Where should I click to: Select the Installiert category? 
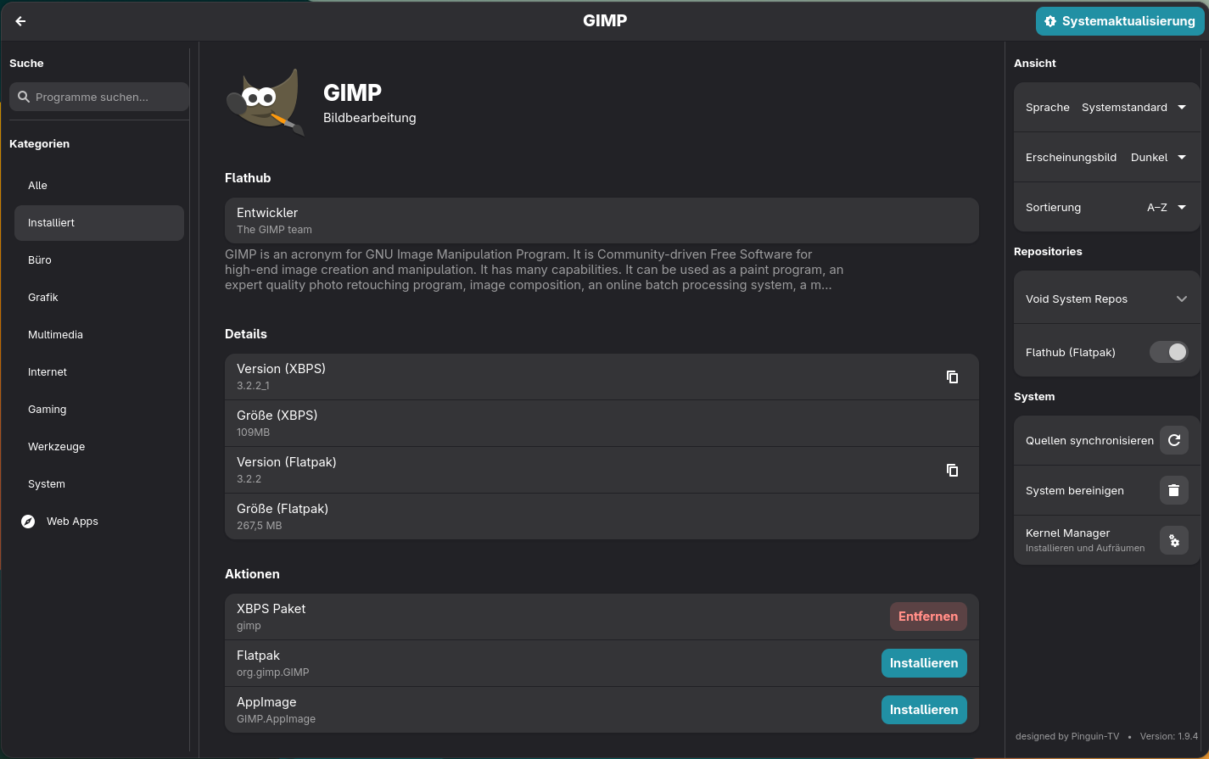pos(99,223)
